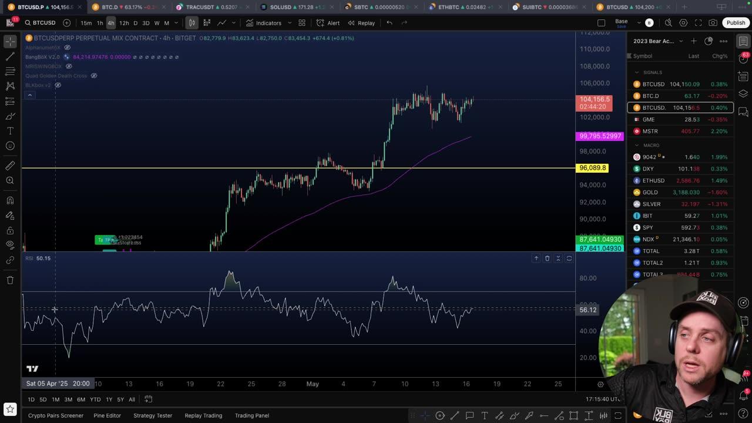Create a new Alert
Viewport: 752px width, 423px height.
(x=328, y=23)
